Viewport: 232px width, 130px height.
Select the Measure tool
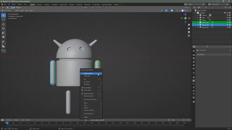3,46
